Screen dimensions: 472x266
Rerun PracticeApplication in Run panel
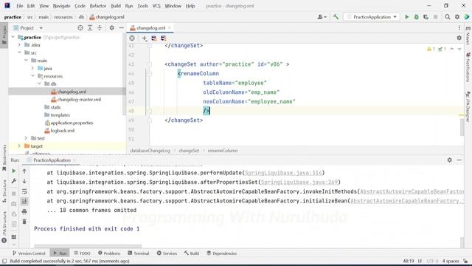click(14, 171)
